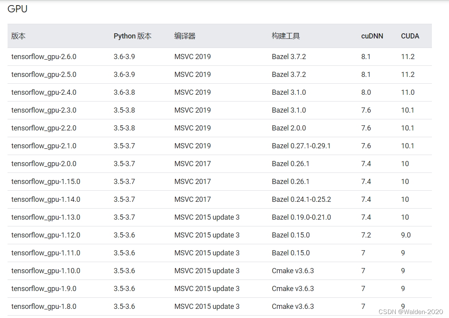Select tensorflow_gpu-1.8.0 version cell
449x318 pixels.
[x=44, y=307]
